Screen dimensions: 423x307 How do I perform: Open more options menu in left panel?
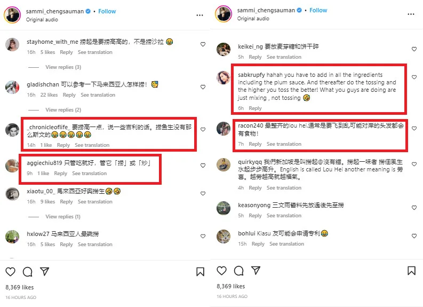point(199,15)
